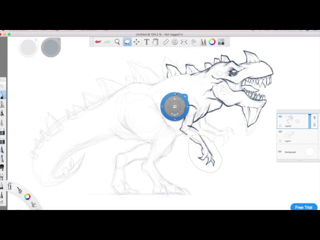320x240 pixels.
Task: Open the color editor wheel in the toolbar
Action: pos(212,42)
